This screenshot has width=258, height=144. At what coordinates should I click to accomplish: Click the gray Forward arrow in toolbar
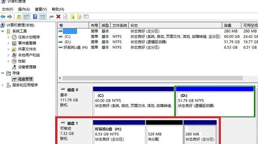click(x=9, y=16)
